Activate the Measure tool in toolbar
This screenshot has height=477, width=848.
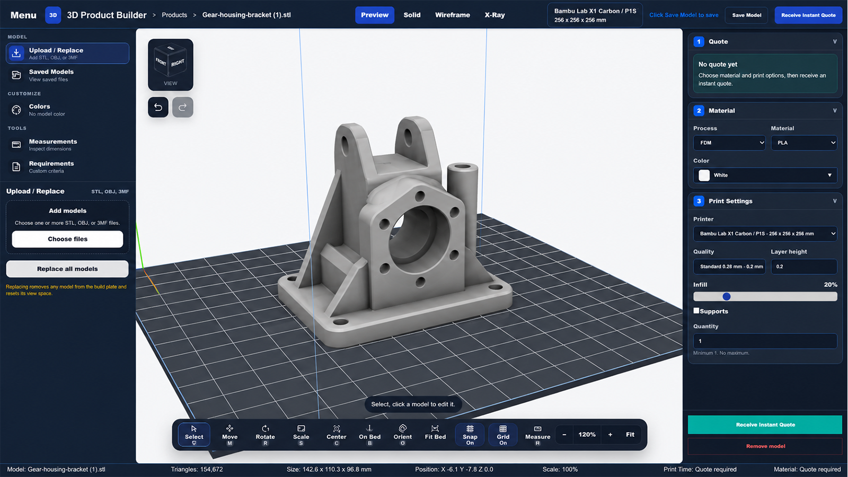tap(538, 435)
